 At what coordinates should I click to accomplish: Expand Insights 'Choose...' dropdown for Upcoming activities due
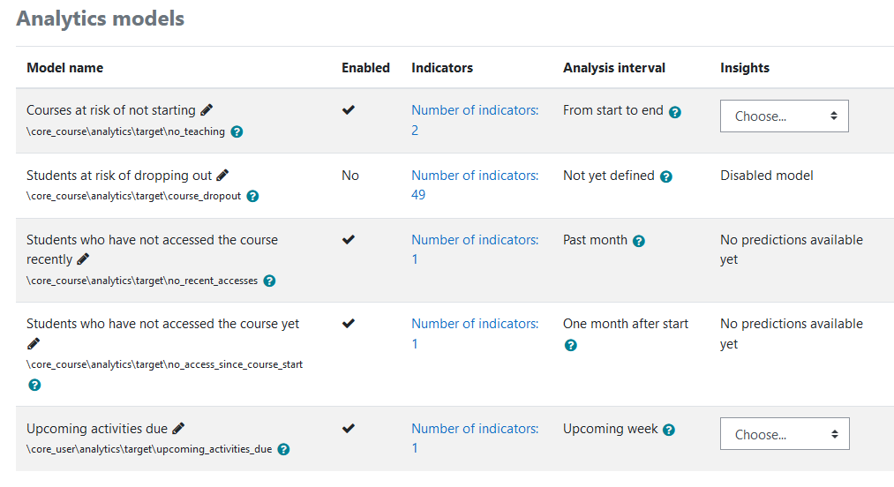(785, 434)
